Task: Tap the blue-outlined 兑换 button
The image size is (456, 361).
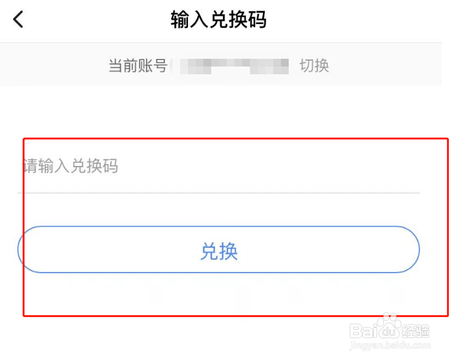Action: point(218,249)
